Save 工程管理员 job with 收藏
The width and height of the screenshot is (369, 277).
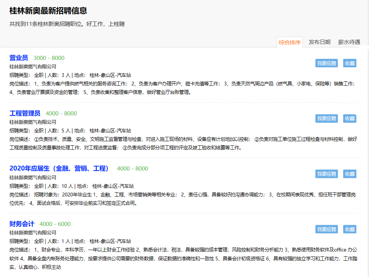coord(350,118)
